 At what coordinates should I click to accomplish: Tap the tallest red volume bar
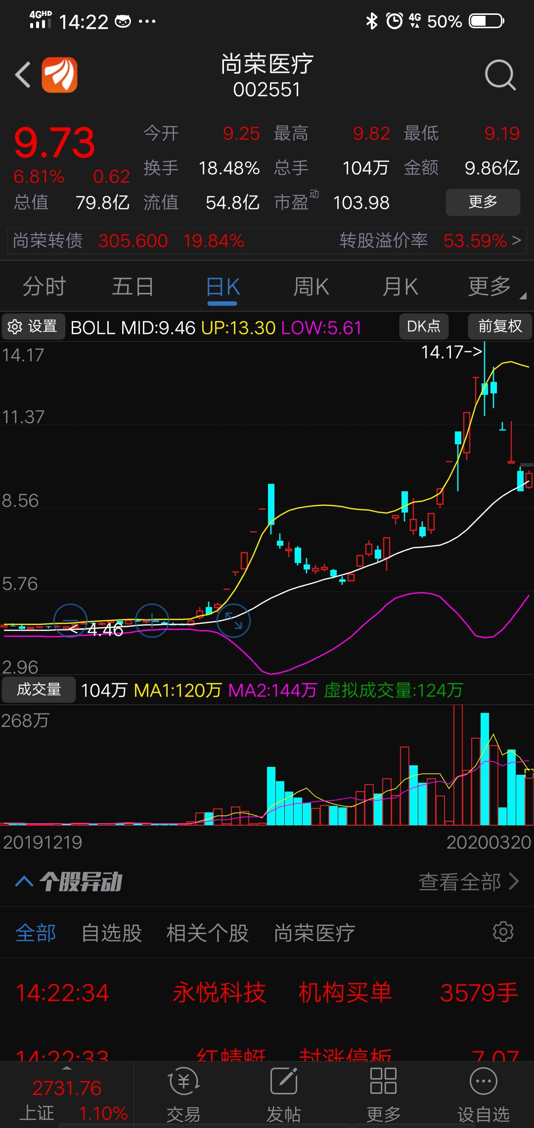[x=458, y=765]
